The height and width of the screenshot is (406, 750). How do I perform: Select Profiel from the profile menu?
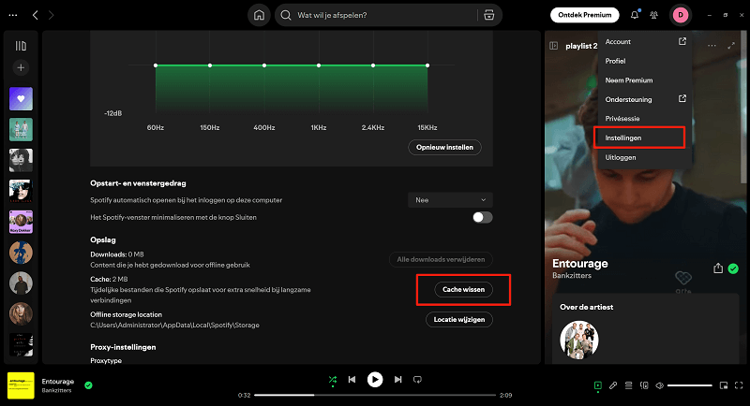pyautogui.click(x=645, y=61)
